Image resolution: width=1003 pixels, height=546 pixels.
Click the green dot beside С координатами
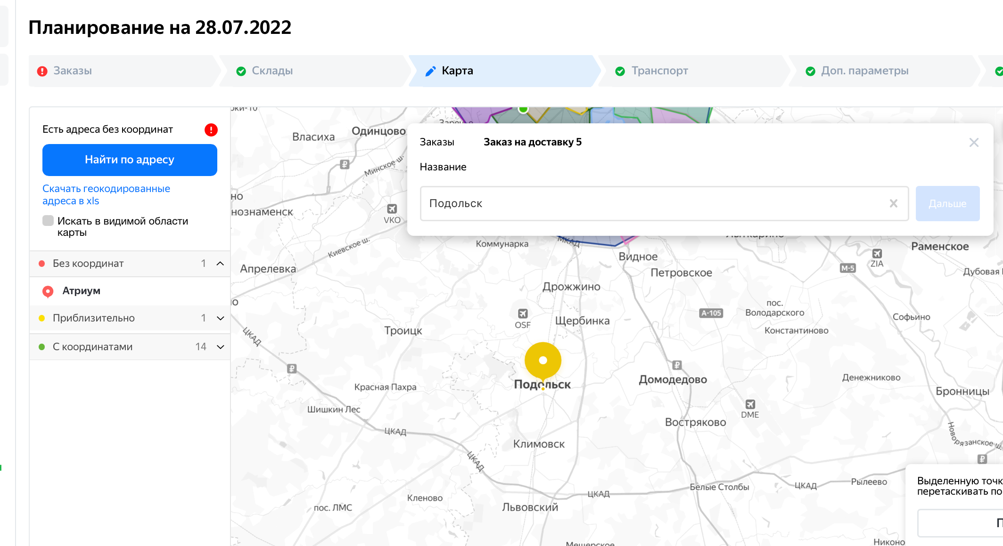pos(42,347)
